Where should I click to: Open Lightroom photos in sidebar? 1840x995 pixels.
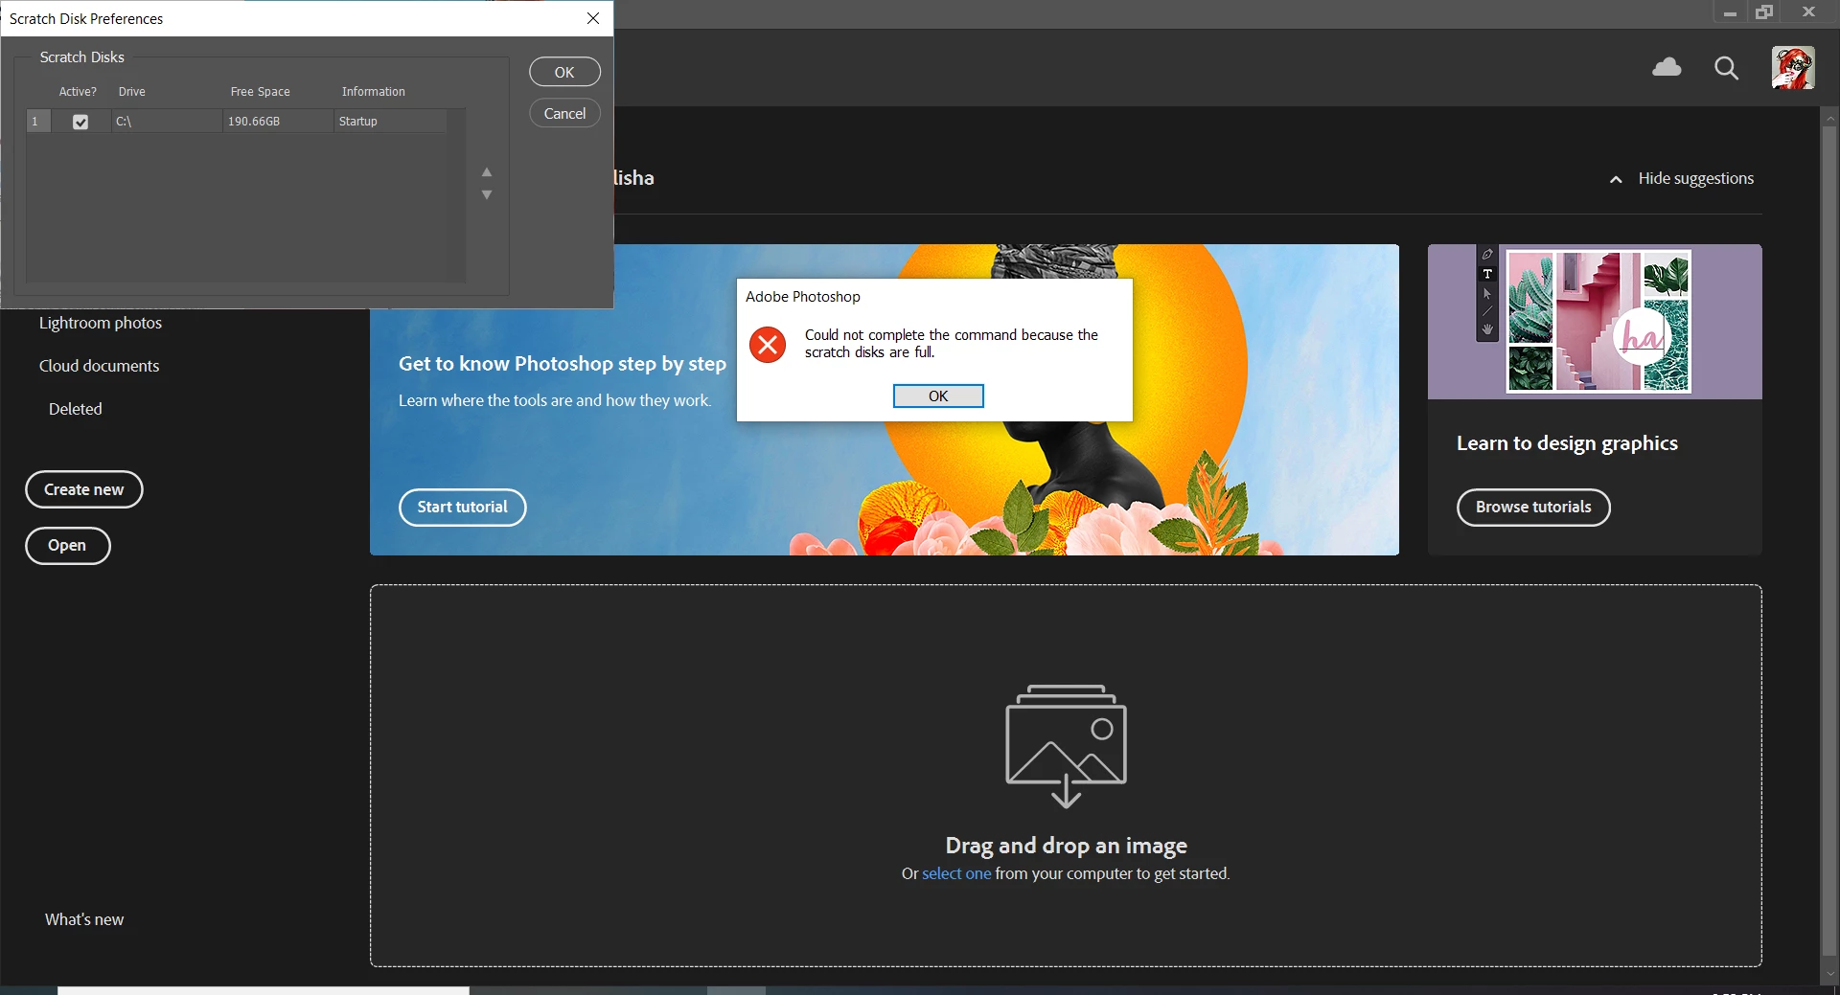(101, 323)
